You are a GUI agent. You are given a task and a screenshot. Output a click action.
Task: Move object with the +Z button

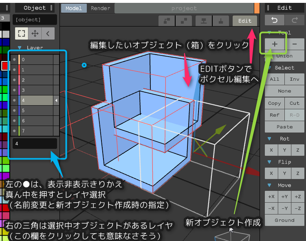coord(297,197)
